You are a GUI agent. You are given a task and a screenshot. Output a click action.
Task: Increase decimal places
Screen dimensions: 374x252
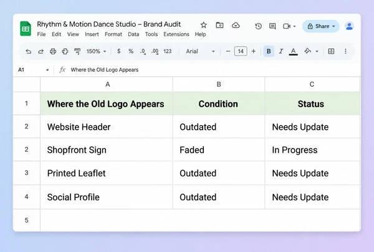(155, 51)
